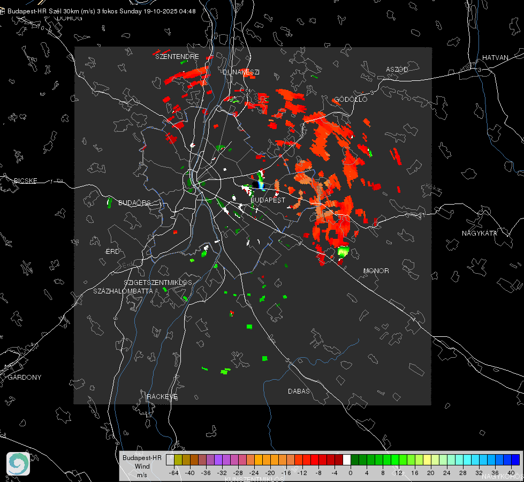Click the radar title text with the date 19-10-2025

tap(102, 11)
